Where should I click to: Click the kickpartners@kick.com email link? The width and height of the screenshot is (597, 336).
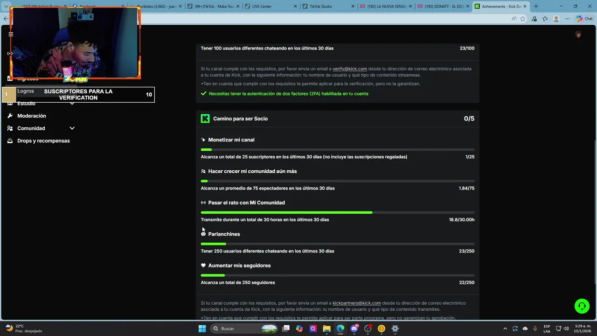[x=357, y=303]
